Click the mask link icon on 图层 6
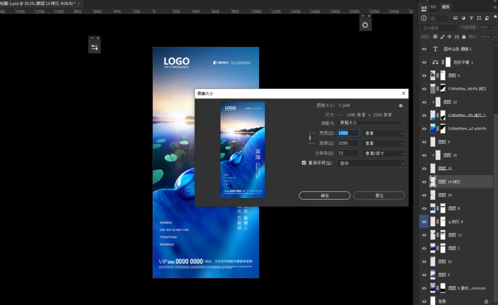Viewport: 498px width, 305px height. (x=438, y=76)
